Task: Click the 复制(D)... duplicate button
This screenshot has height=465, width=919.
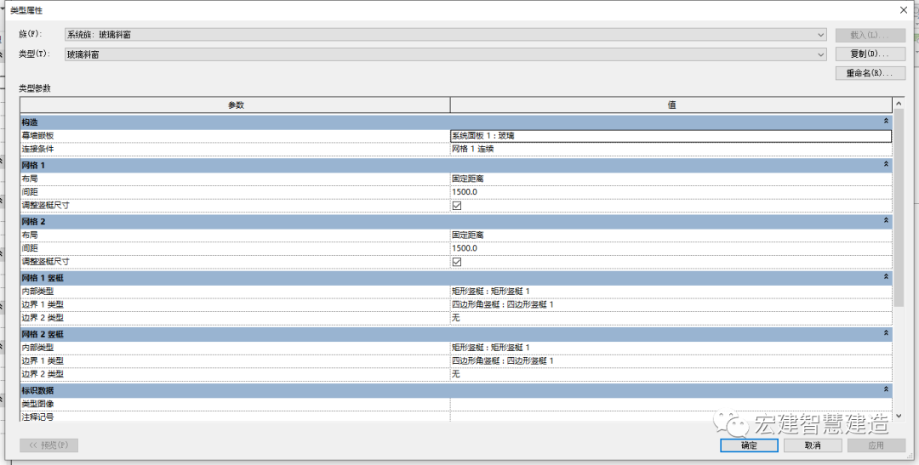Action: pyautogui.click(x=870, y=54)
